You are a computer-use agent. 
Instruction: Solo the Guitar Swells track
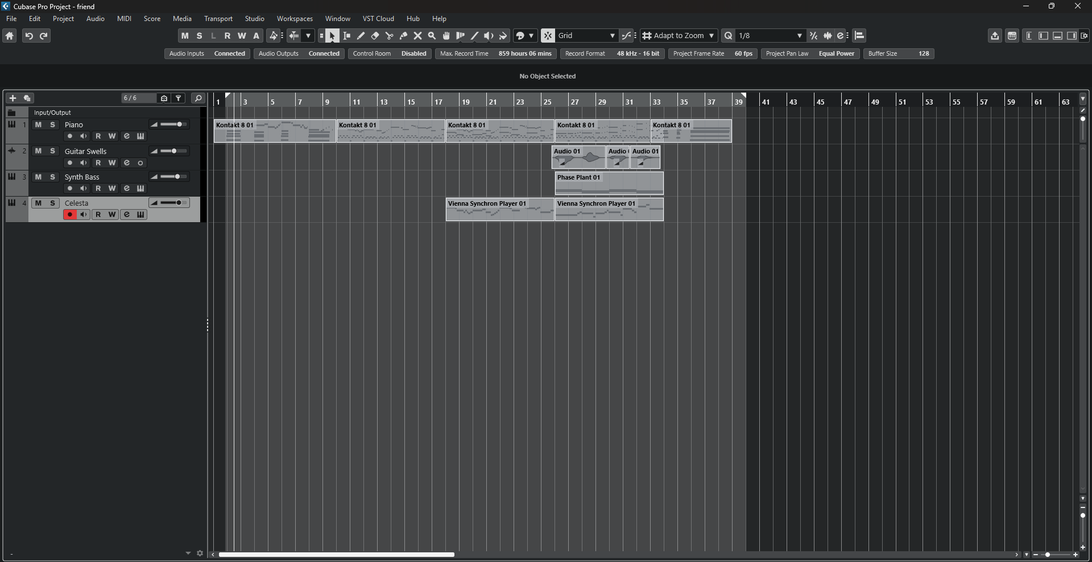pos(52,151)
